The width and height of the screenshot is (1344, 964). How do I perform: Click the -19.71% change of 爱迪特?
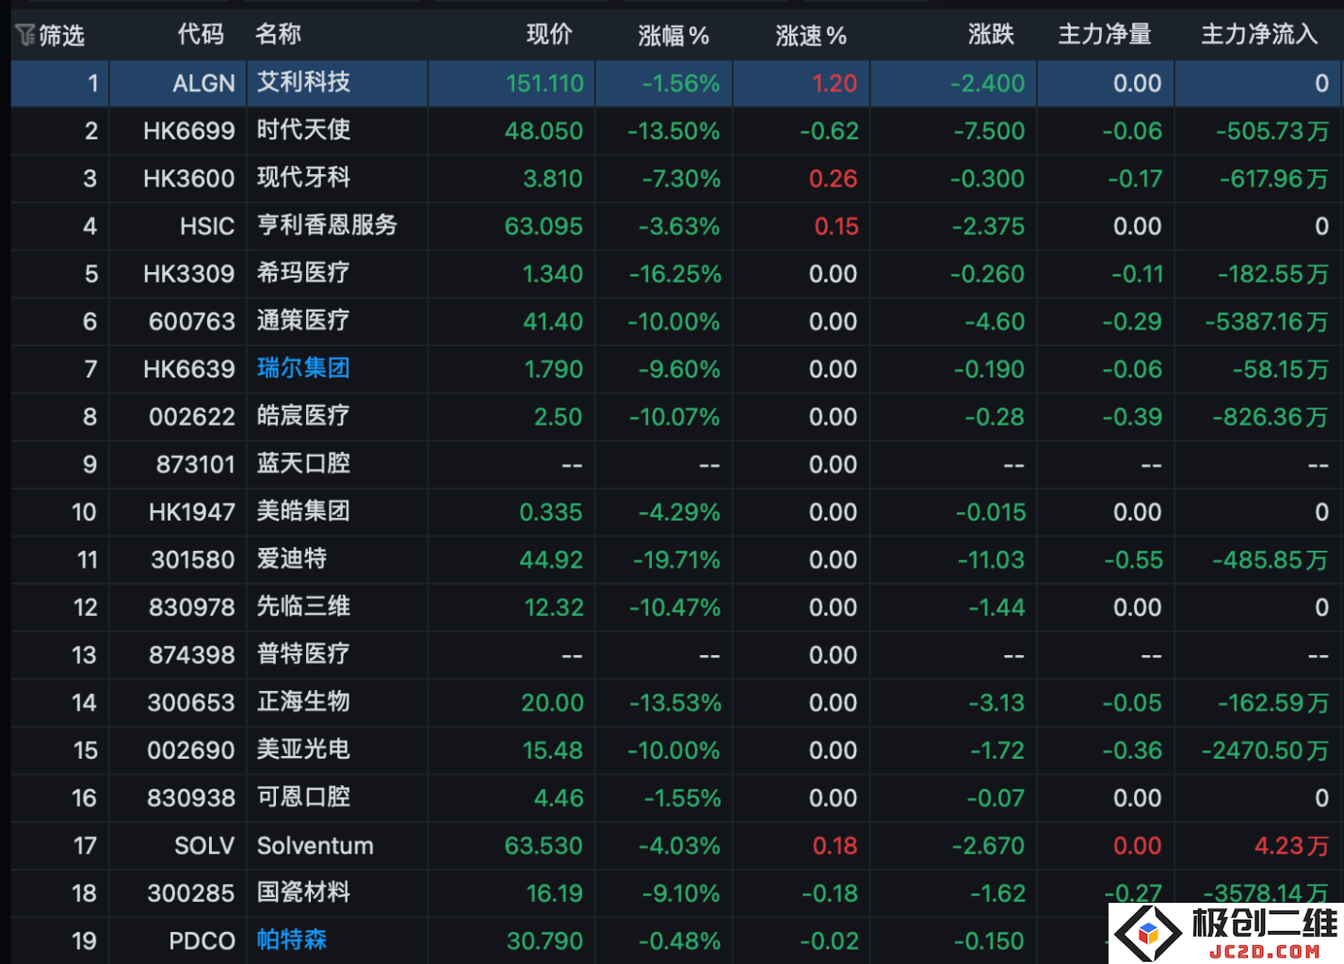coord(676,560)
